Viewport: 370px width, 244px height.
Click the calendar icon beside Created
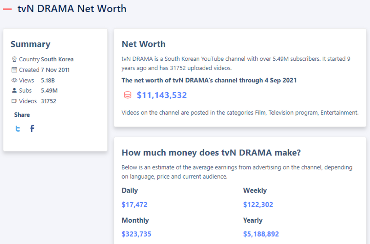click(x=14, y=69)
